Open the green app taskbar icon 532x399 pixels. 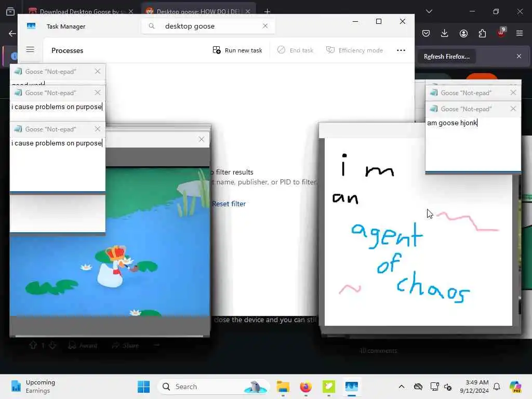tap(328, 387)
